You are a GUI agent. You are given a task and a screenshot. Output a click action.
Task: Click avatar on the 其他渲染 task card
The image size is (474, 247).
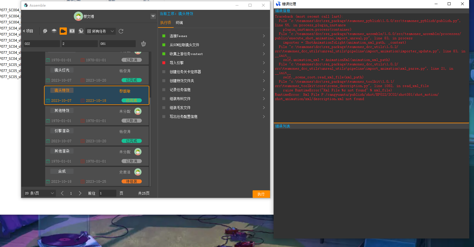point(138,152)
